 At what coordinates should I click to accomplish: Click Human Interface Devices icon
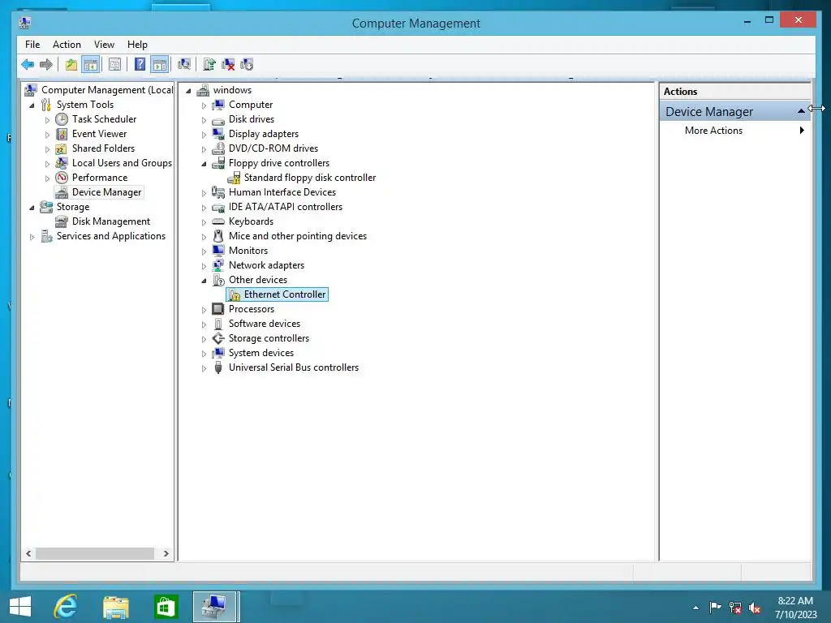pos(217,192)
